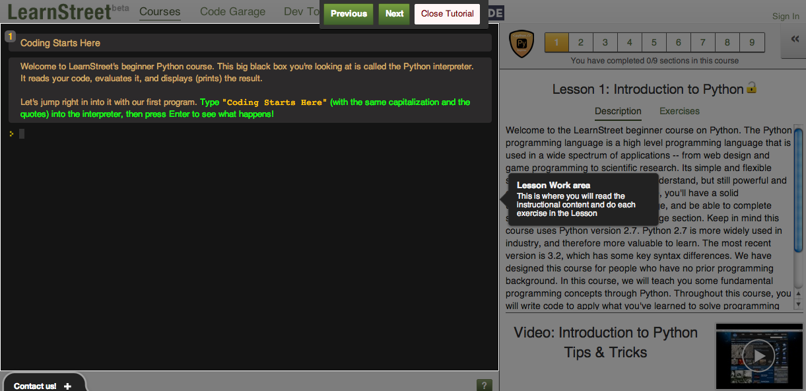Click the Next tutorial button
Image resolution: width=806 pixels, height=391 pixels.
coord(394,14)
